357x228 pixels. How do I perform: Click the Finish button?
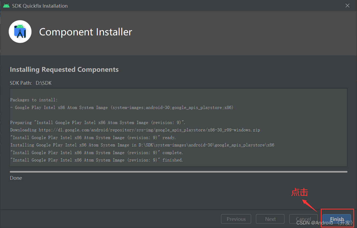337,219
